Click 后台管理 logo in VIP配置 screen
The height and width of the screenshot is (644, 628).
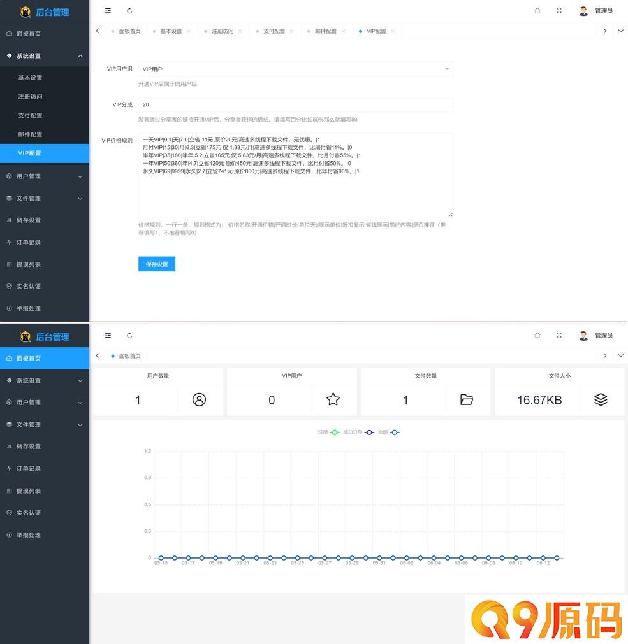click(45, 12)
